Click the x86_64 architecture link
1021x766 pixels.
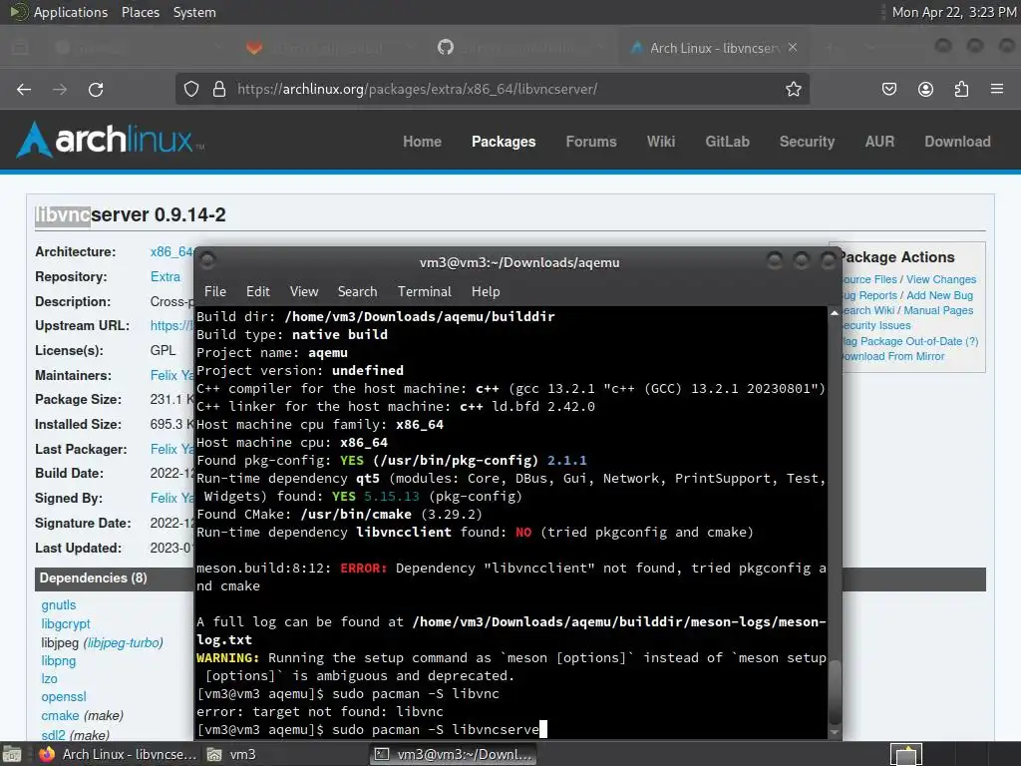(x=171, y=252)
